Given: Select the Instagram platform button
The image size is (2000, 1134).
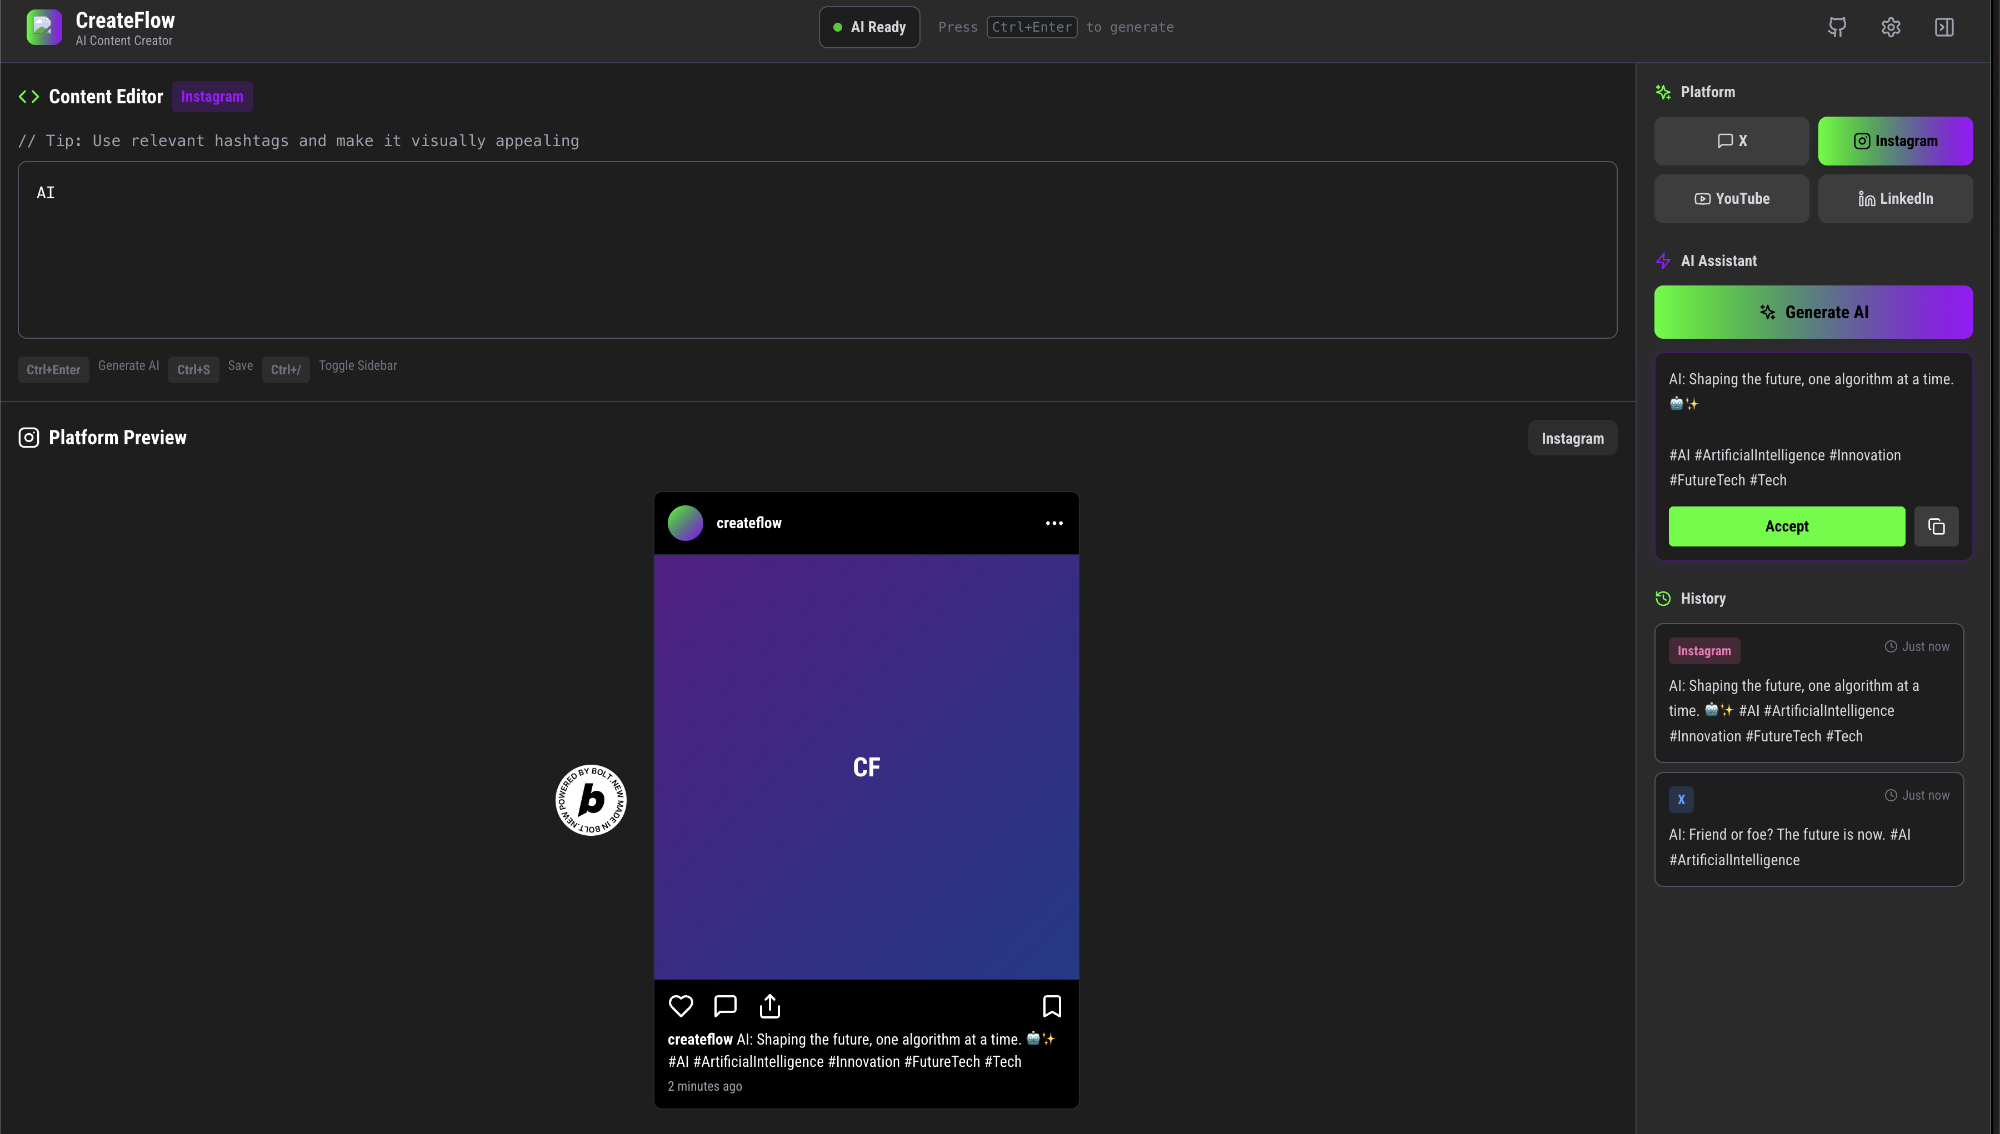Looking at the screenshot, I should [1895, 141].
